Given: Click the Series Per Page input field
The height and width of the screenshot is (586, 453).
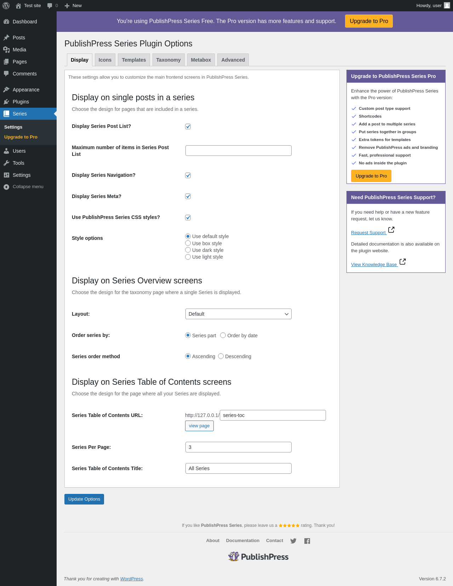Looking at the screenshot, I should (238, 447).
